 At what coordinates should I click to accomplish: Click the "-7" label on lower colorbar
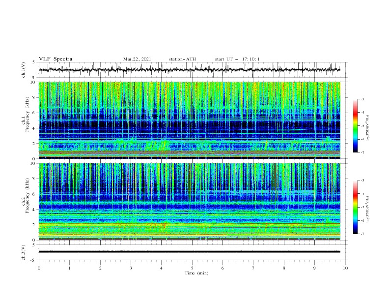[x=362, y=234]
